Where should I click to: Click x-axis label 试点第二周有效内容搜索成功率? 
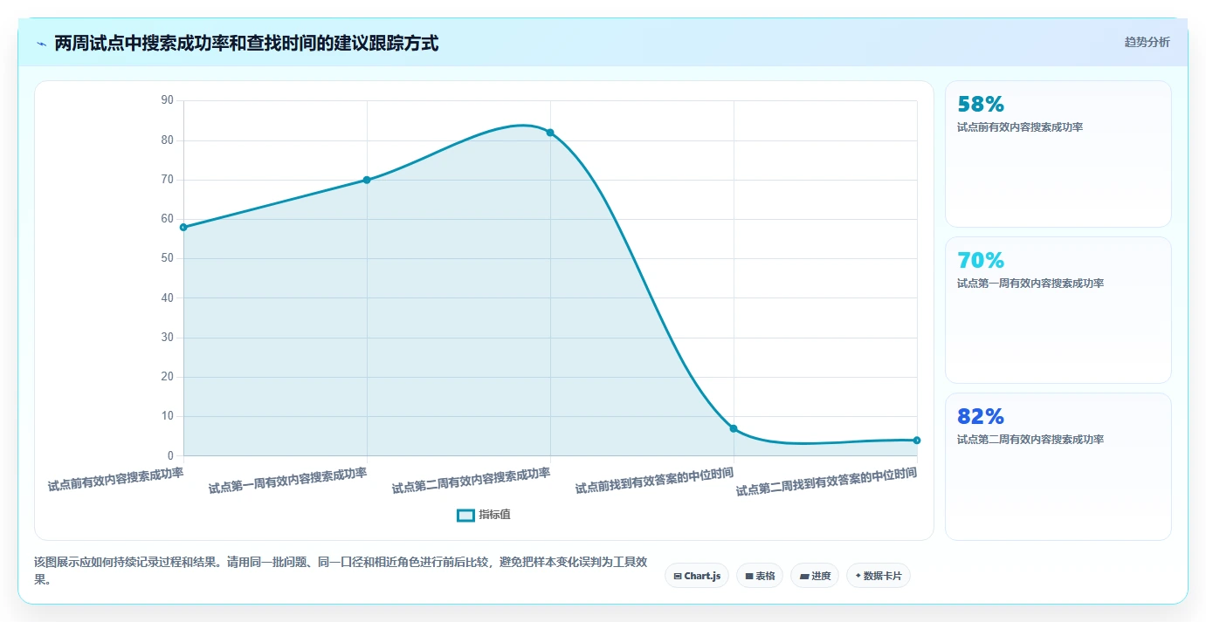tap(471, 481)
